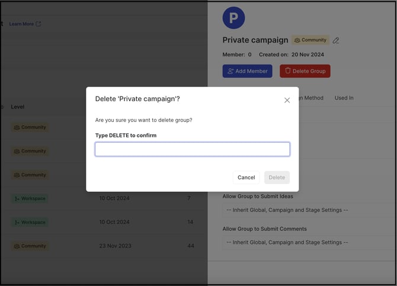Viewport: 397px width, 286px height.
Task: Click the add-person icon in Add Member button
Action: [230, 71]
